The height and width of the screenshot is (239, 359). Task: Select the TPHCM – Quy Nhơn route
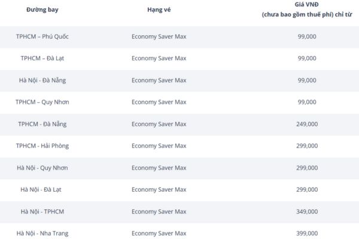pos(42,102)
